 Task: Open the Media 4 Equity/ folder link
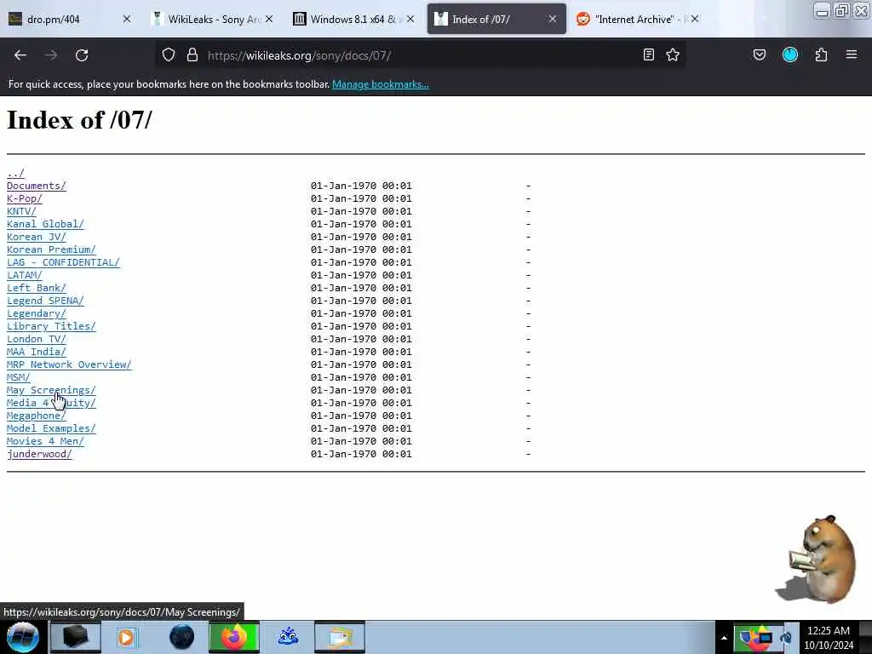[51, 403]
